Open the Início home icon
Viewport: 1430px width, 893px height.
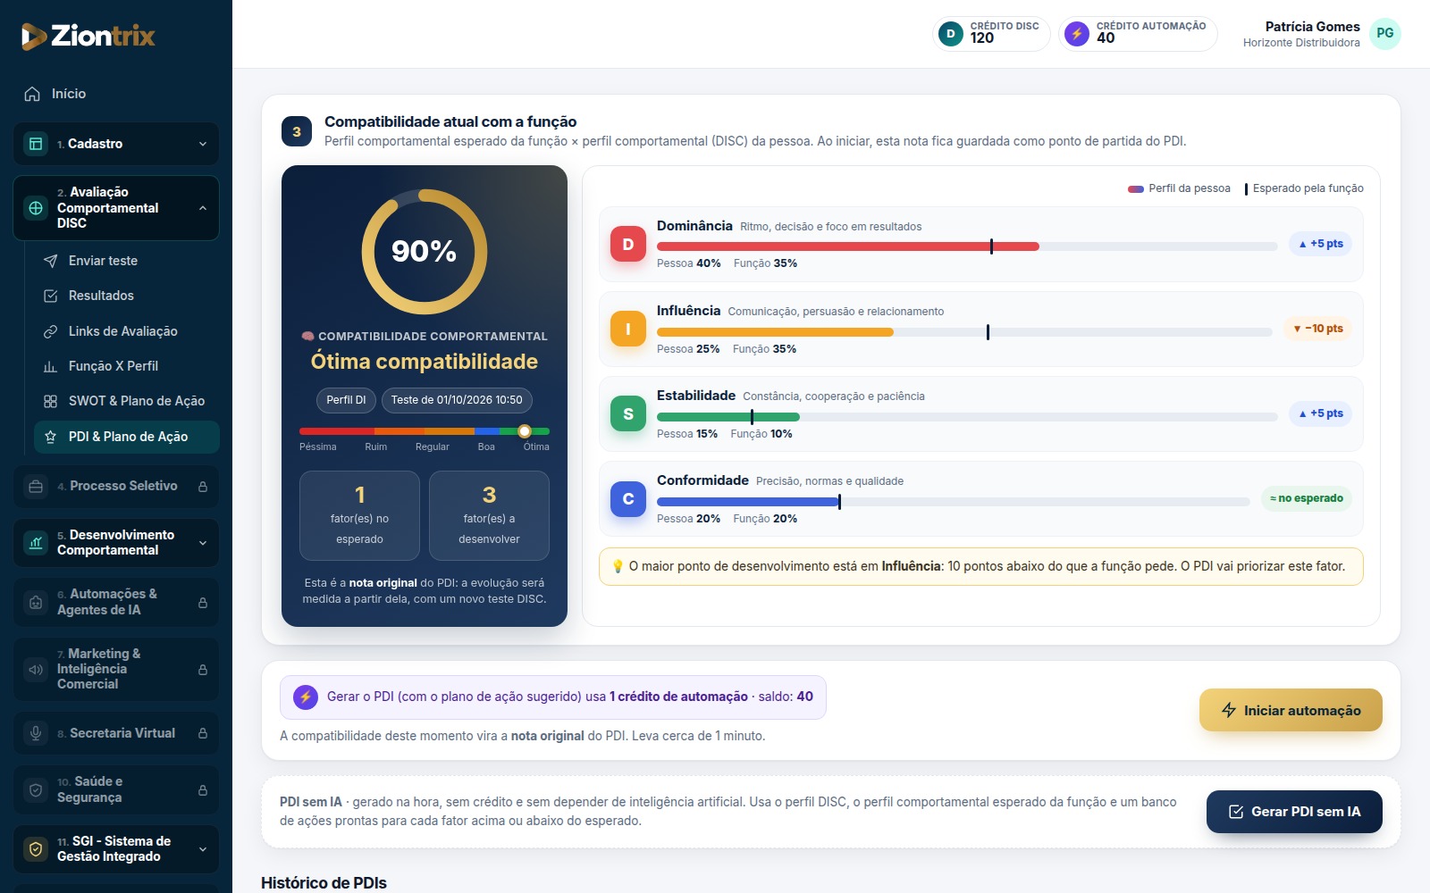(32, 94)
